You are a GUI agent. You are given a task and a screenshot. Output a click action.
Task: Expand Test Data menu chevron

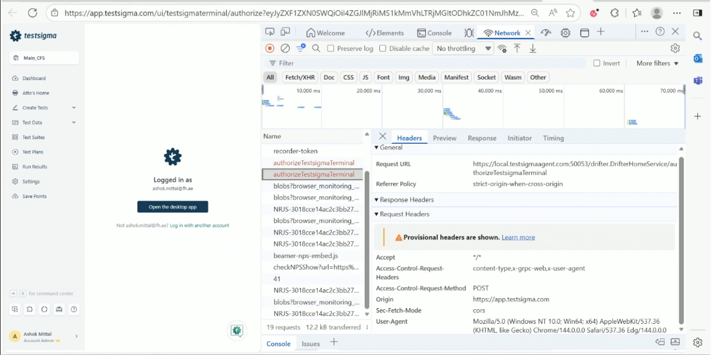(x=74, y=122)
